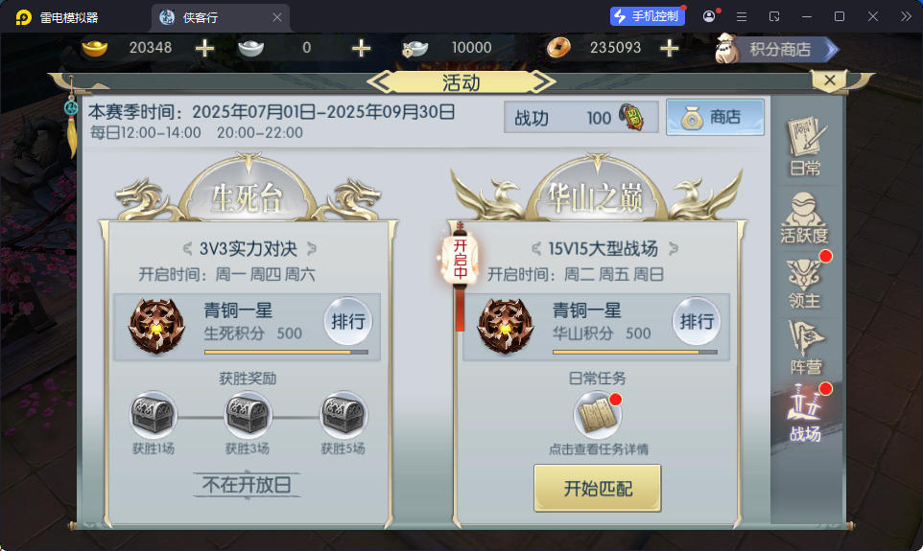Viewport: 923px width, 551px height.
Task: Select the 活跃度 activity points icon
Action: pyautogui.click(x=804, y=218)
